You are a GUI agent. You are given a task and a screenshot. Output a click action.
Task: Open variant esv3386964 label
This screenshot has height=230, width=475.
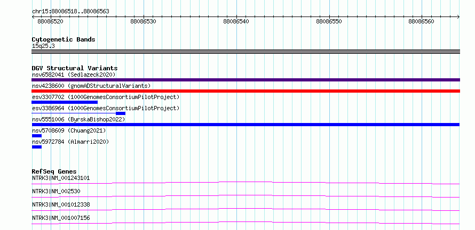[106, 108]
